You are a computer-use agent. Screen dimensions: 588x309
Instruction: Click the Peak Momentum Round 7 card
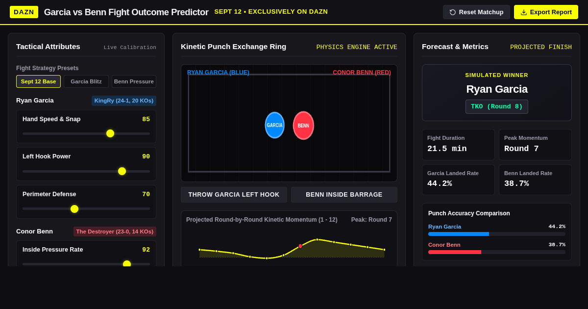535,145
